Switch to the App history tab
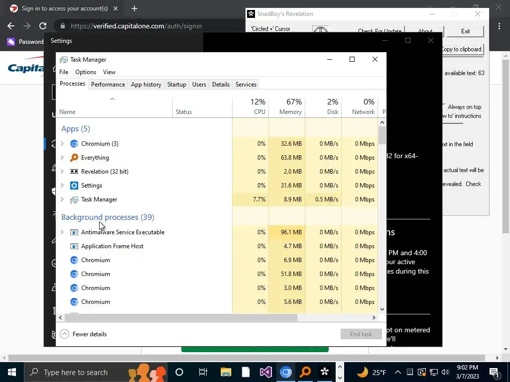Image resolution: width=510 pixels, height=382 pixels. [146, 85]
